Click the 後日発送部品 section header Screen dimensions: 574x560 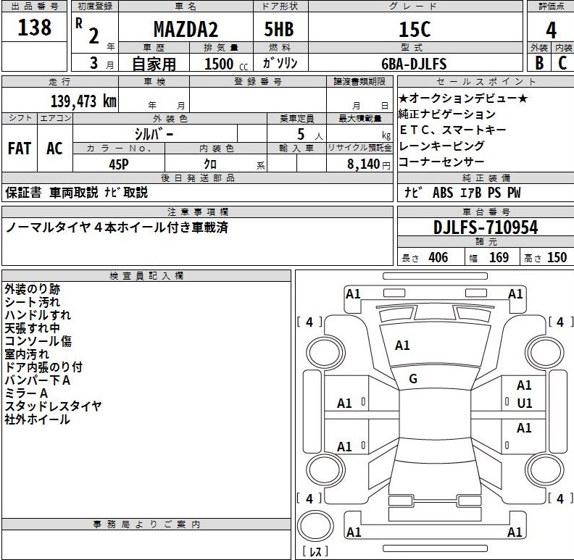point(198,178)
